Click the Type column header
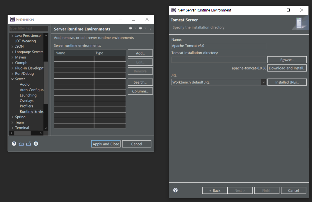 point(110,53)
